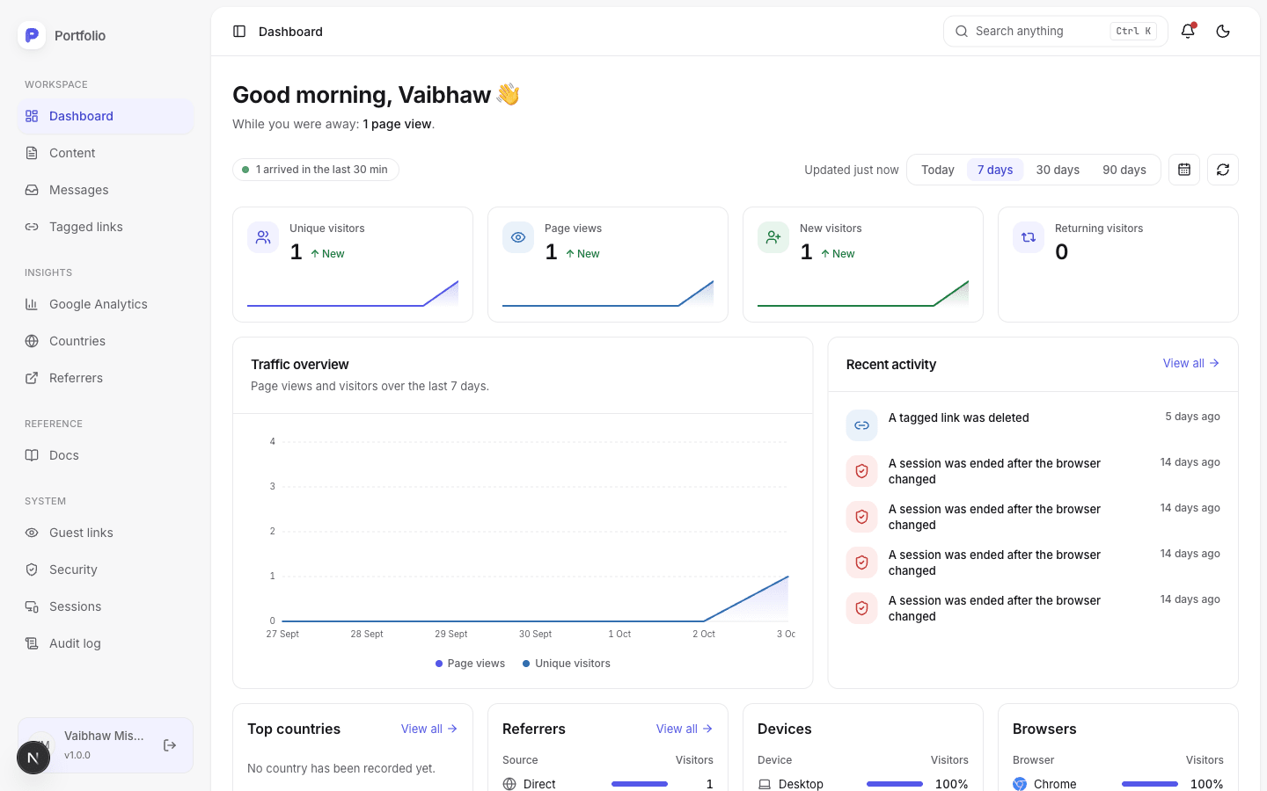
Task: Click the Traffic overview heading
Action: 300,365
